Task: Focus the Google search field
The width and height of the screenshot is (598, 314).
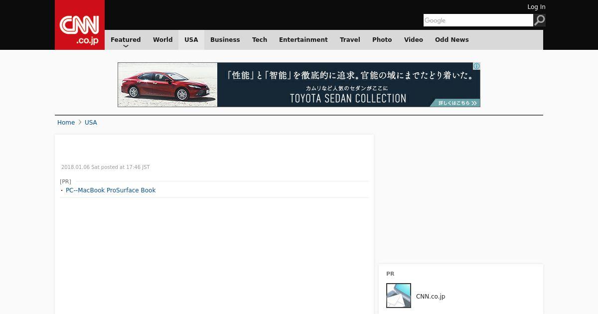Action: [x=478, y=20]
